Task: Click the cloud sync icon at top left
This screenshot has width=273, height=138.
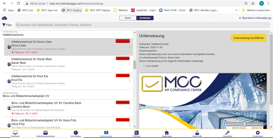Action: pyautogui.click(x=4, y=18)
